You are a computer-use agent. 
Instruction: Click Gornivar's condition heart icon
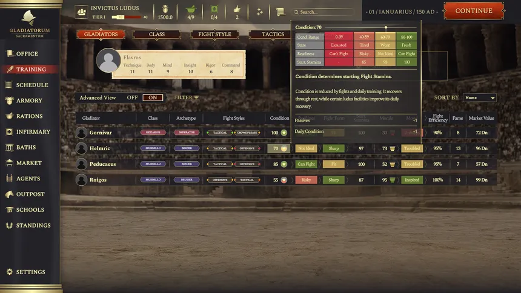pyautogui.click(x=284, y=133)
